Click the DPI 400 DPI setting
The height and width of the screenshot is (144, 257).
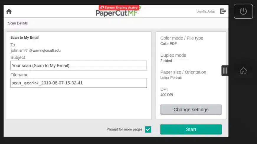pos(167,92)
